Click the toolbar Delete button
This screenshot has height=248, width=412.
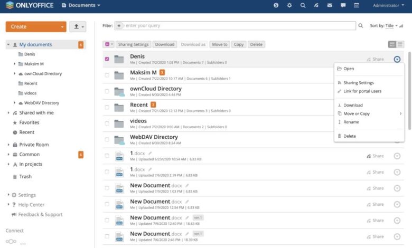pos(256,44)
